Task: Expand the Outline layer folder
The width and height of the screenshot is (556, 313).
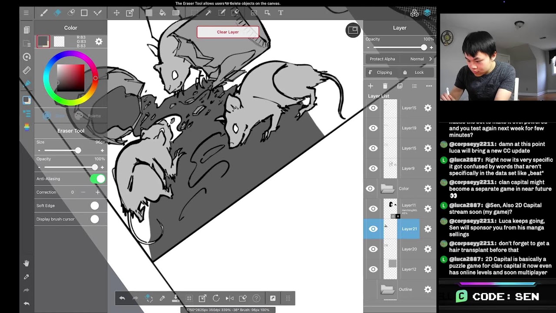Action: pos(387,290)
